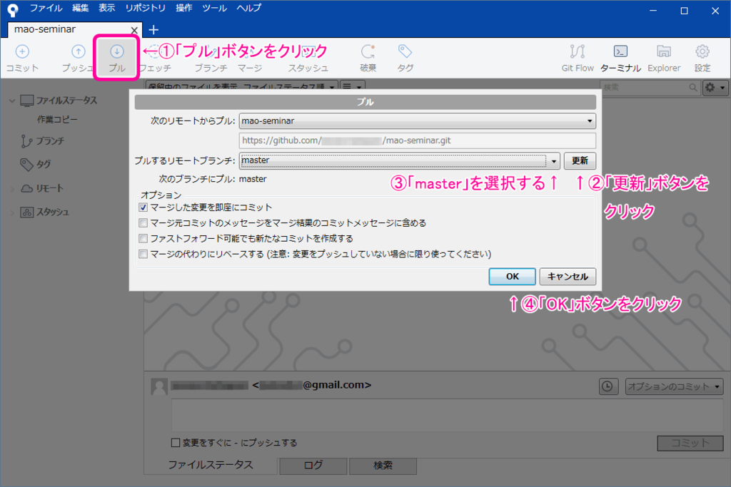Confirm the pull with the OK button
The width and height of the screenshot is (731, 487).
pos(512,277)
